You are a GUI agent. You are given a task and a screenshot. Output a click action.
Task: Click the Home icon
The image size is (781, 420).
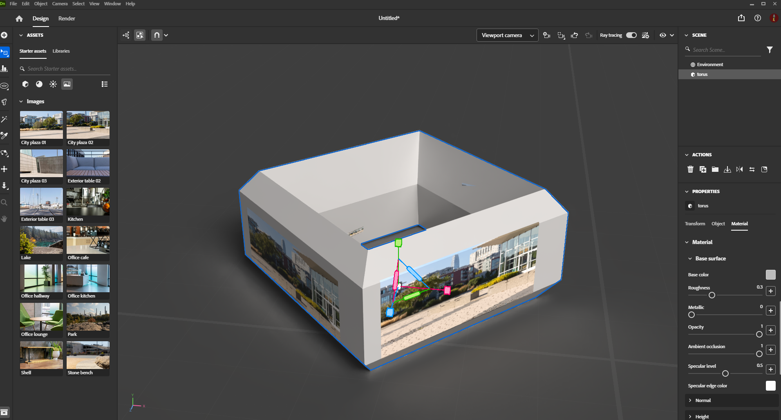(x=19, y=18)
